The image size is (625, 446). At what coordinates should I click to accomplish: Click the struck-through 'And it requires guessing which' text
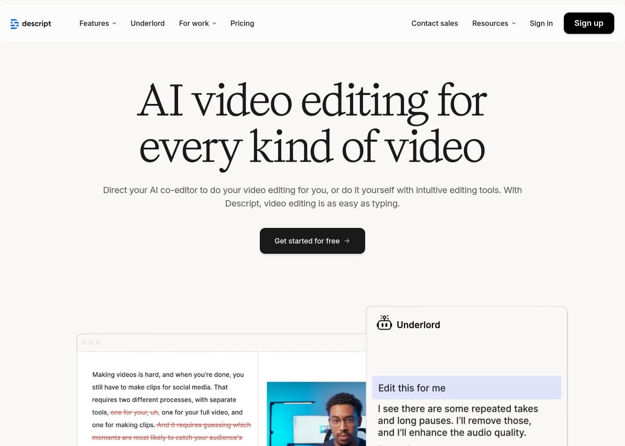coord(204,425)
